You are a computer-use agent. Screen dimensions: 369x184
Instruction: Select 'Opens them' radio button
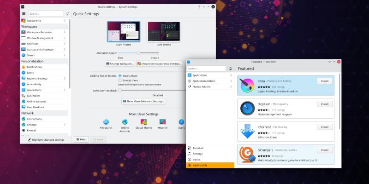[120, 75]
